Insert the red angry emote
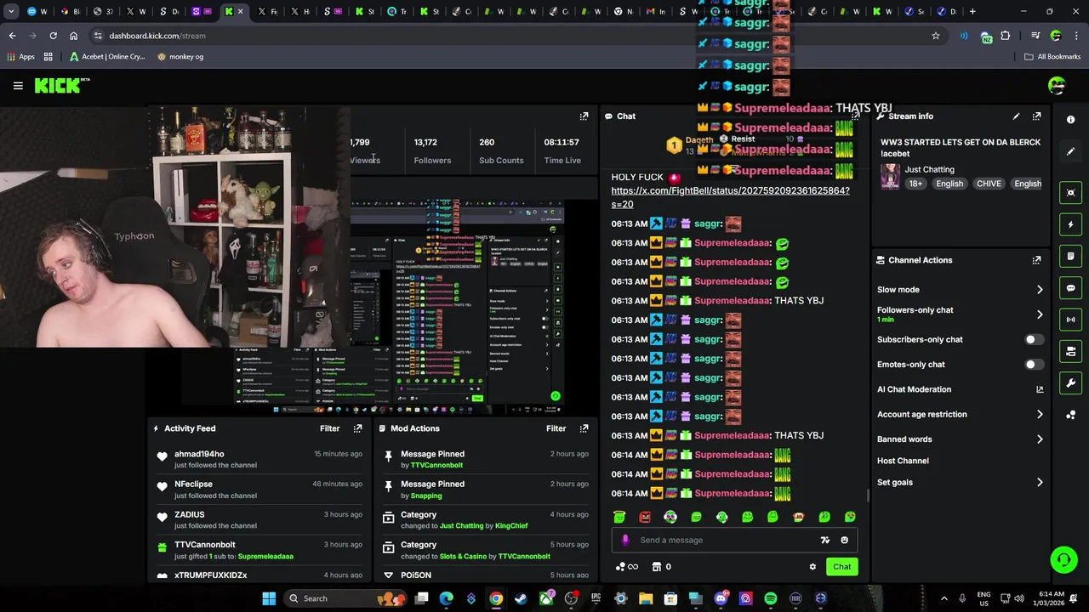This screenshot has width=1089, height=612. (x=645, y=517)
